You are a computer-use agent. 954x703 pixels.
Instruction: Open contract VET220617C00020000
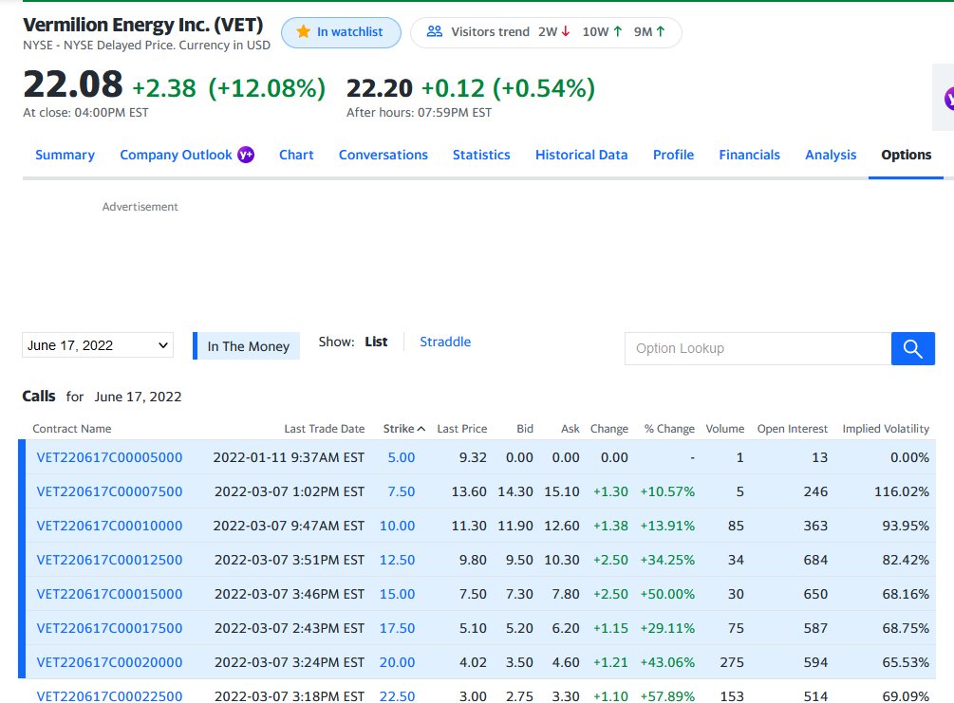(109, 661)
